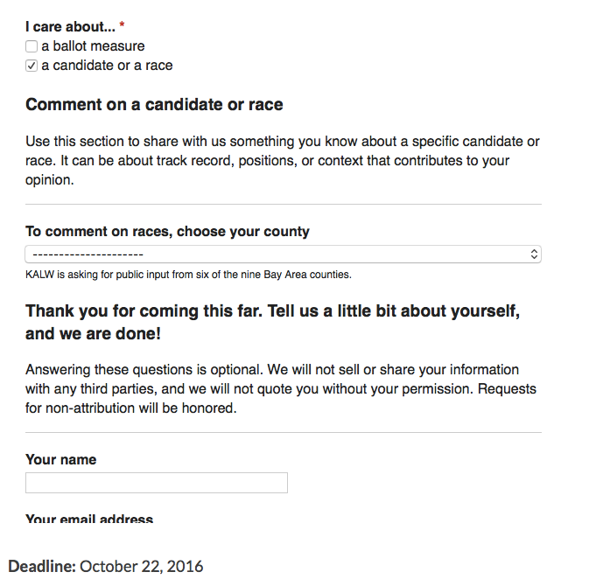Check the "a ballot measure" checkbox
610x586 pixels.
[32, 46]
